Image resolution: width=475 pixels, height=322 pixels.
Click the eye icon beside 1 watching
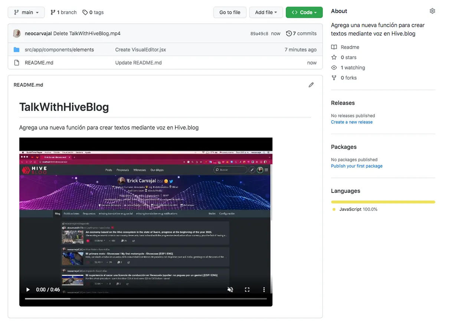[x=334, y=68]
